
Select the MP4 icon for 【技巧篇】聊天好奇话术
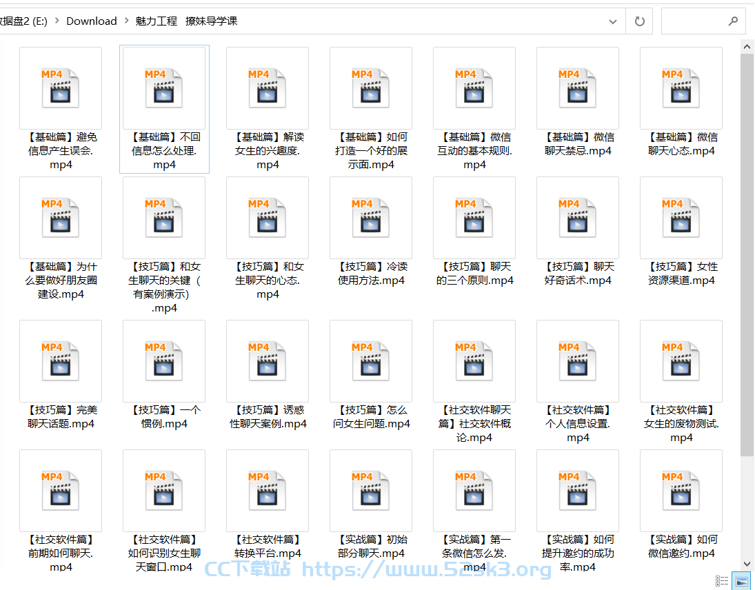(578, 218)
